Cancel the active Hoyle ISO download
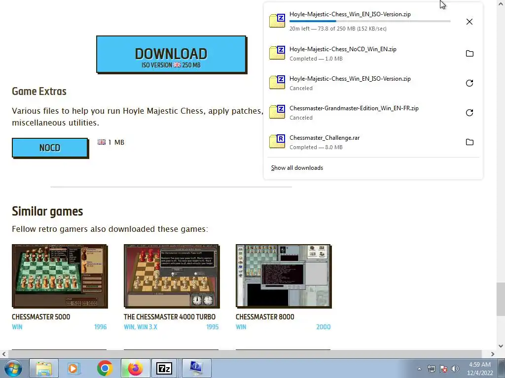505x378 pixels. click(x=469, y=22)
